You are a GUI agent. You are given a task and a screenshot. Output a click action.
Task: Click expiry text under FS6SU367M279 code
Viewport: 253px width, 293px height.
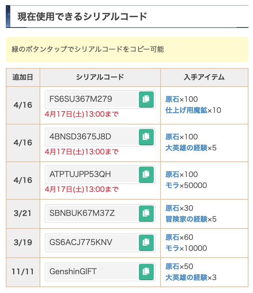(81, 114)
